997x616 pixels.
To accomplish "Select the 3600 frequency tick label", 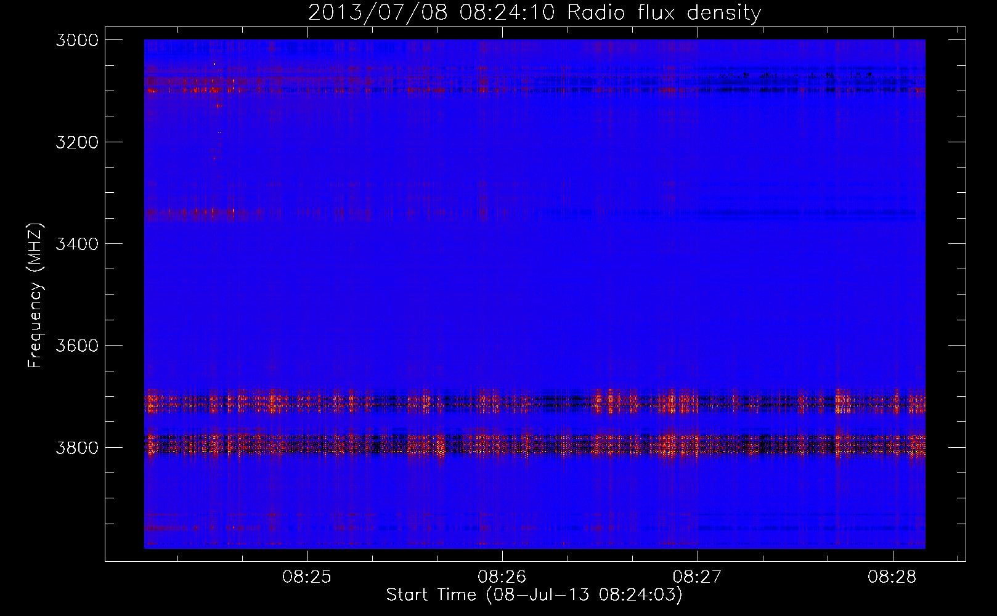I will pos(77,346).
